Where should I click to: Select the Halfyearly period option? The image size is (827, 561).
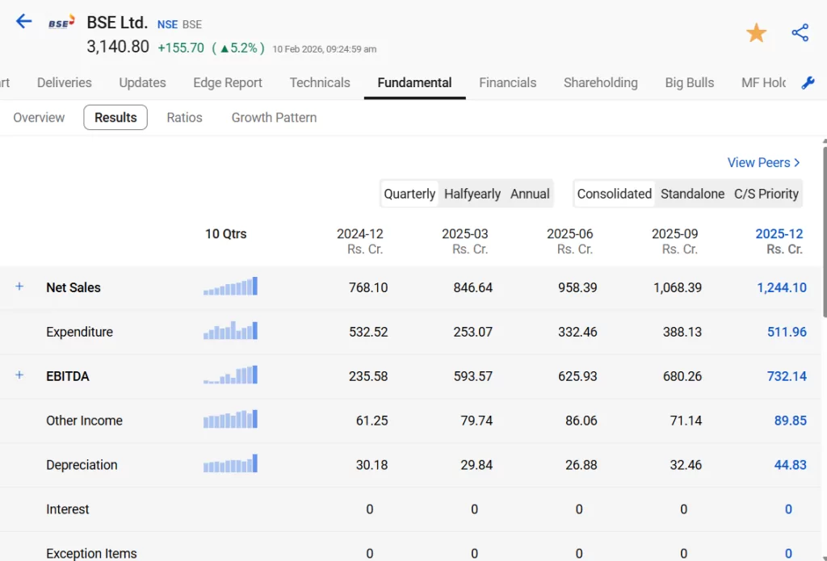472,194
